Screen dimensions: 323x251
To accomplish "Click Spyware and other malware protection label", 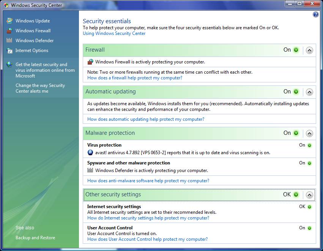I will [x=129, y=163].
